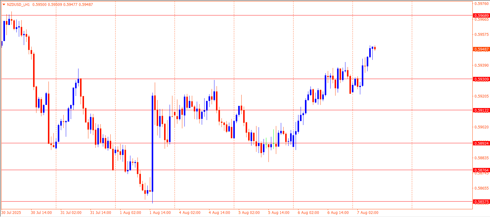Click the 0.59309 red price level label
The height and width of the screenshot is (217, 490).
click(481, 79)
